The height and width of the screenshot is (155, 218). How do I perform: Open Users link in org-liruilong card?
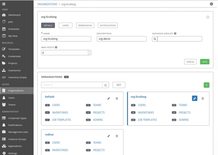point(142,105)
